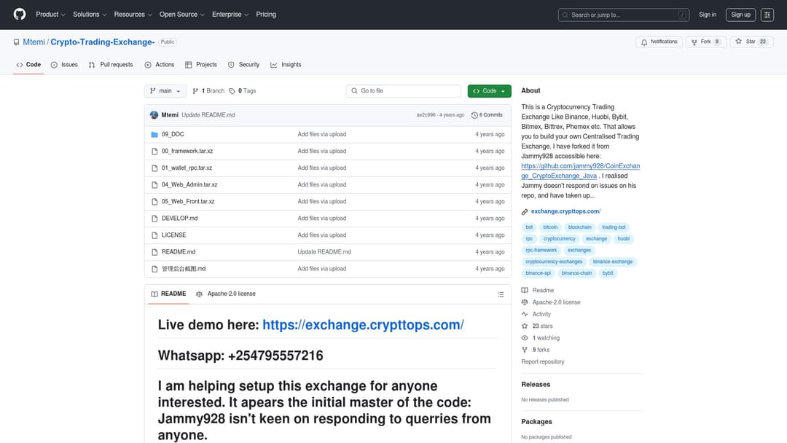This screenshot has height=443, width=787.
Task: Open the Insights tab
Action: coord(286,65)
